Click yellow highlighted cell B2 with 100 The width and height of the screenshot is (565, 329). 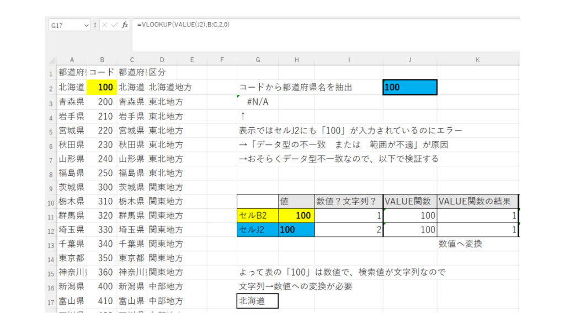pyautogui.click(x=102, y=87)
